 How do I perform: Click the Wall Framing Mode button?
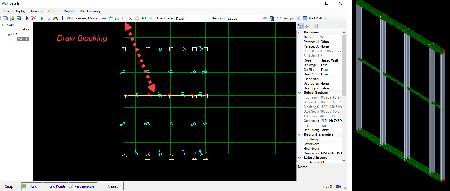79,18
